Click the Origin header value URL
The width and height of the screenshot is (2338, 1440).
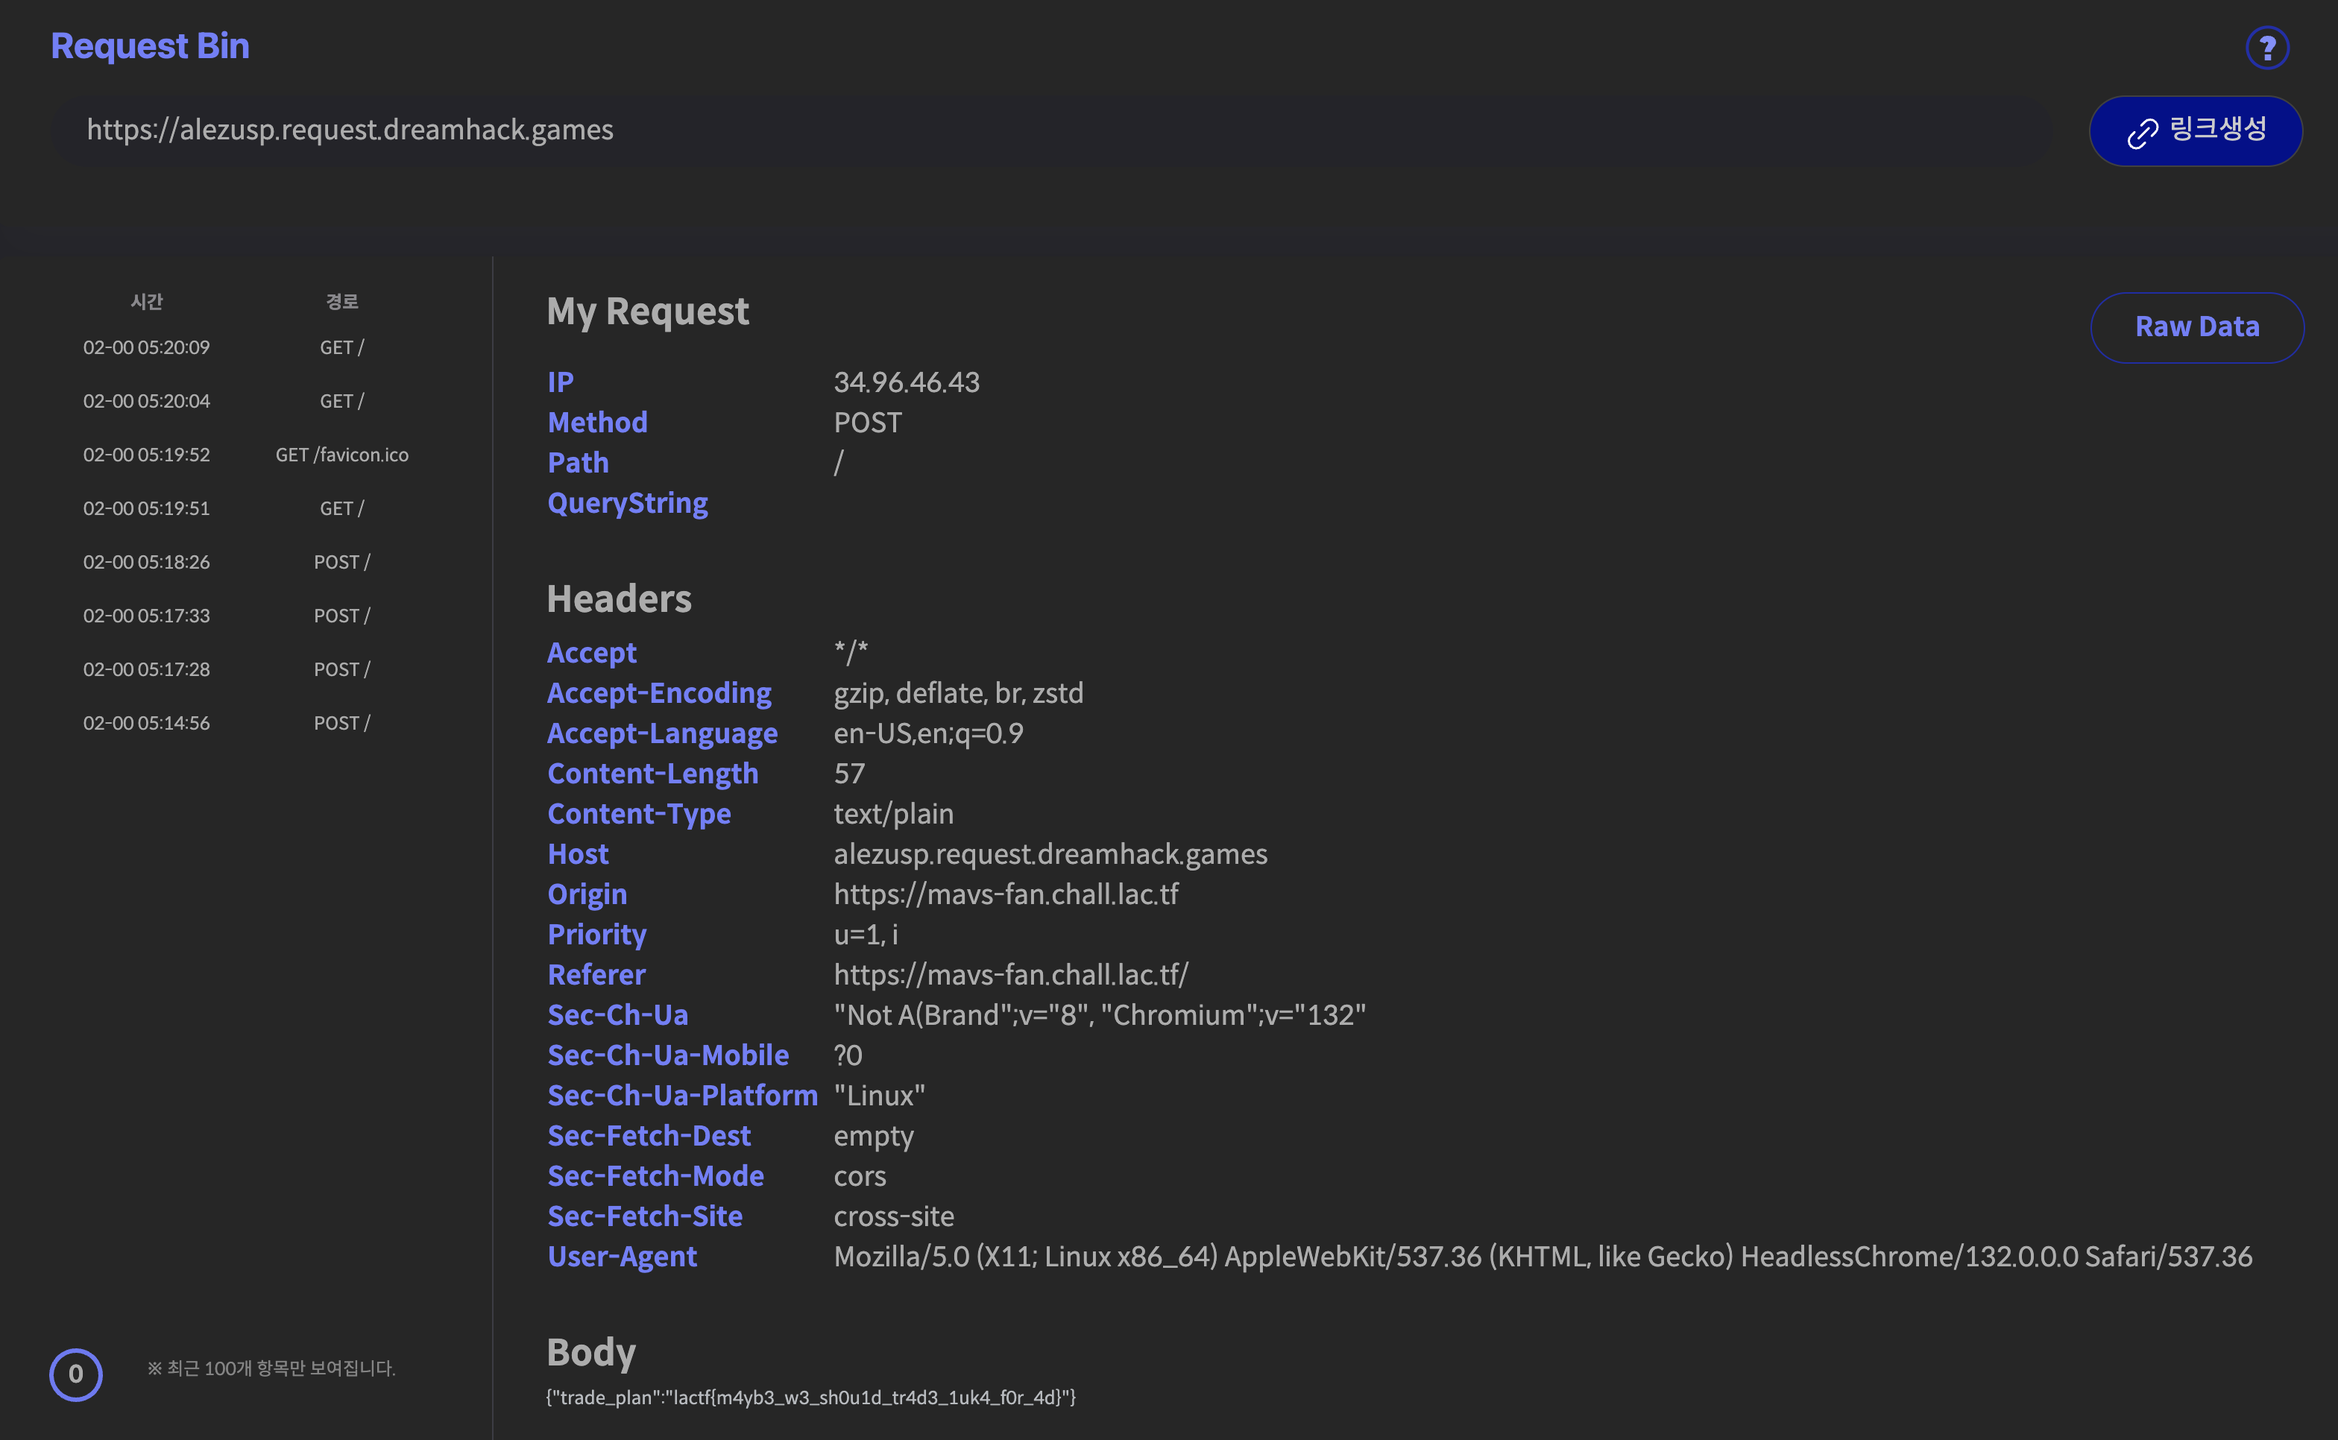(1006, 894)
